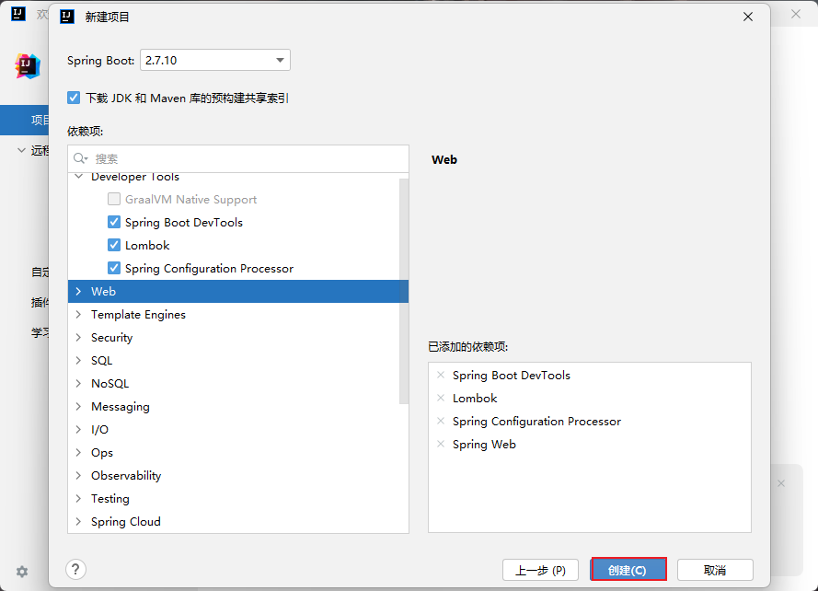Expand the Web category
Screen dimensions: 818x591
click(79, 291)
